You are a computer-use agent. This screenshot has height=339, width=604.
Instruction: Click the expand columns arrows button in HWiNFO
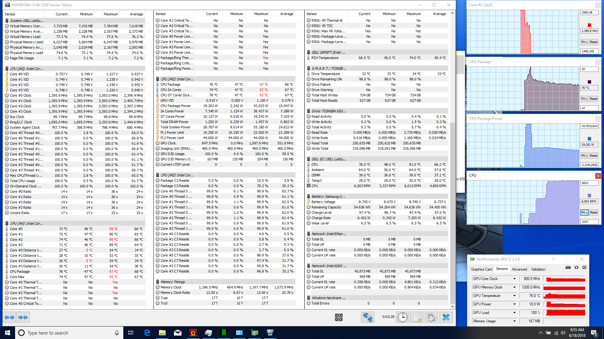pyautogui.click(x=9, y=317)
